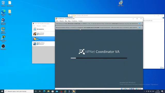This screenshot has width=165, height=93.
Task: Click the ViPNet Coordinator VA boot logo
Action: click(99, 52)
